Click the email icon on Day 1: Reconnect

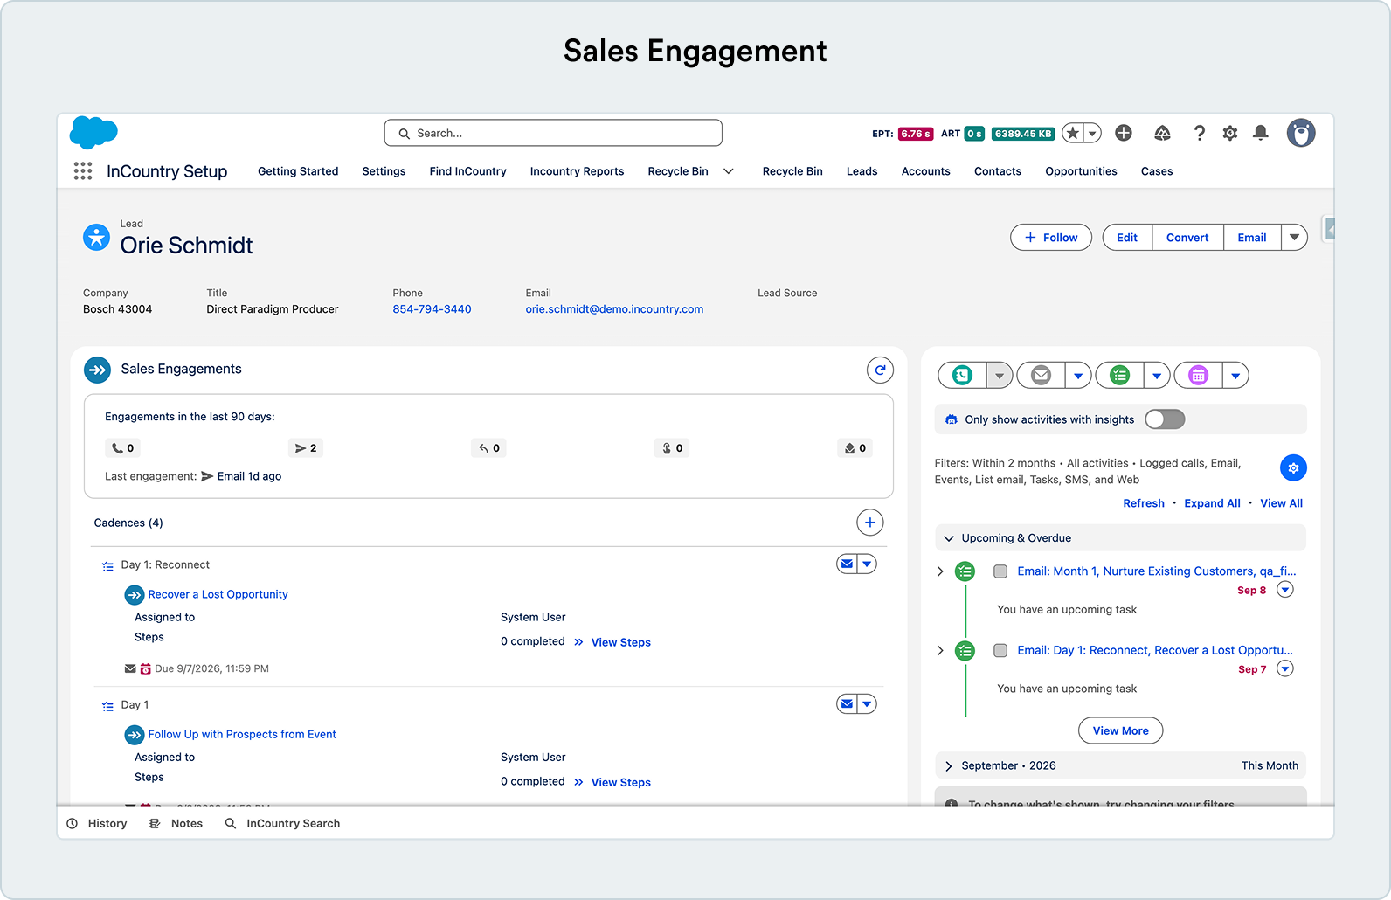pos(847,564)
